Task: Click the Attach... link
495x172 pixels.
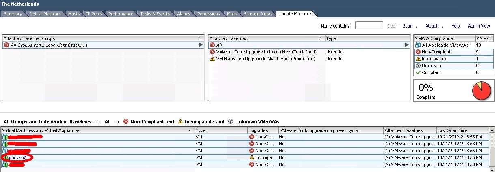Action: click(x=434, y=26)
